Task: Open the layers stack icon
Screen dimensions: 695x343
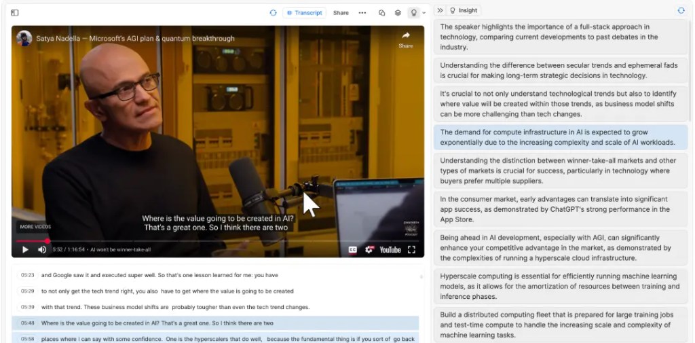Action: coord(398,12)
